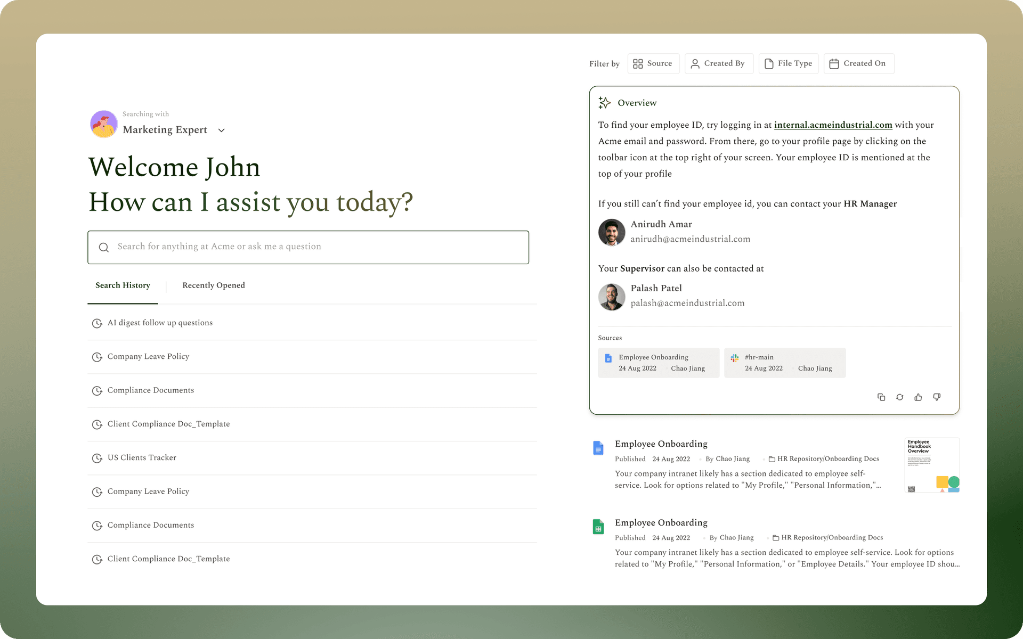Click the folder icon of second result's HR Repository path
The image size is (1023, 639).
[x=776, y=538]
